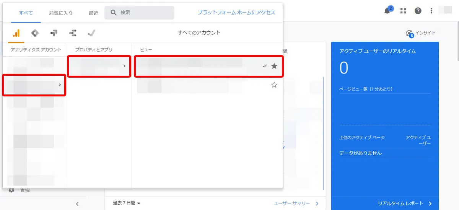Open the 過去 7 日間 date range dropdown
This screenshot has height=210, width=459.
pyautogui.click(x=127, y=203)
